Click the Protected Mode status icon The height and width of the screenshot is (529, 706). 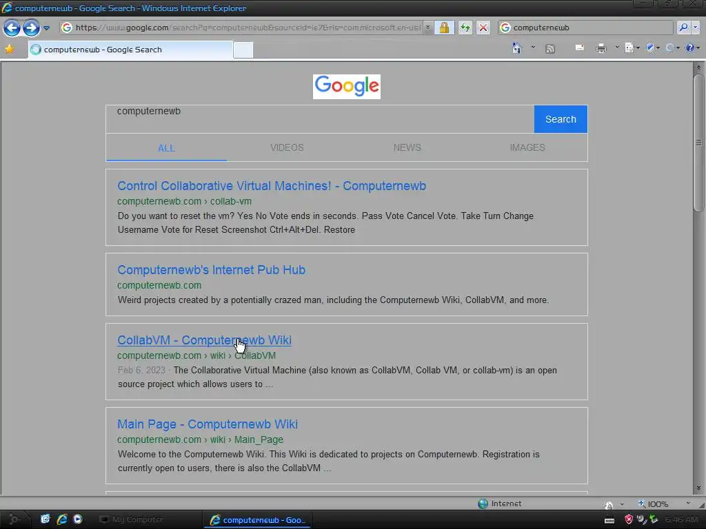click(x=609, y=504)
